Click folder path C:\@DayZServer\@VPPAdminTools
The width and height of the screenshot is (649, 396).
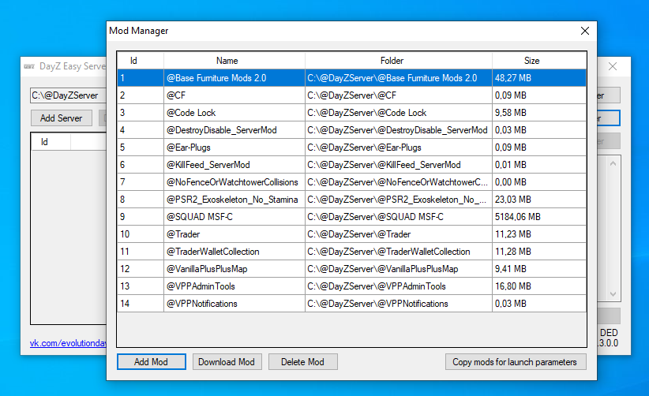point(399,286)
